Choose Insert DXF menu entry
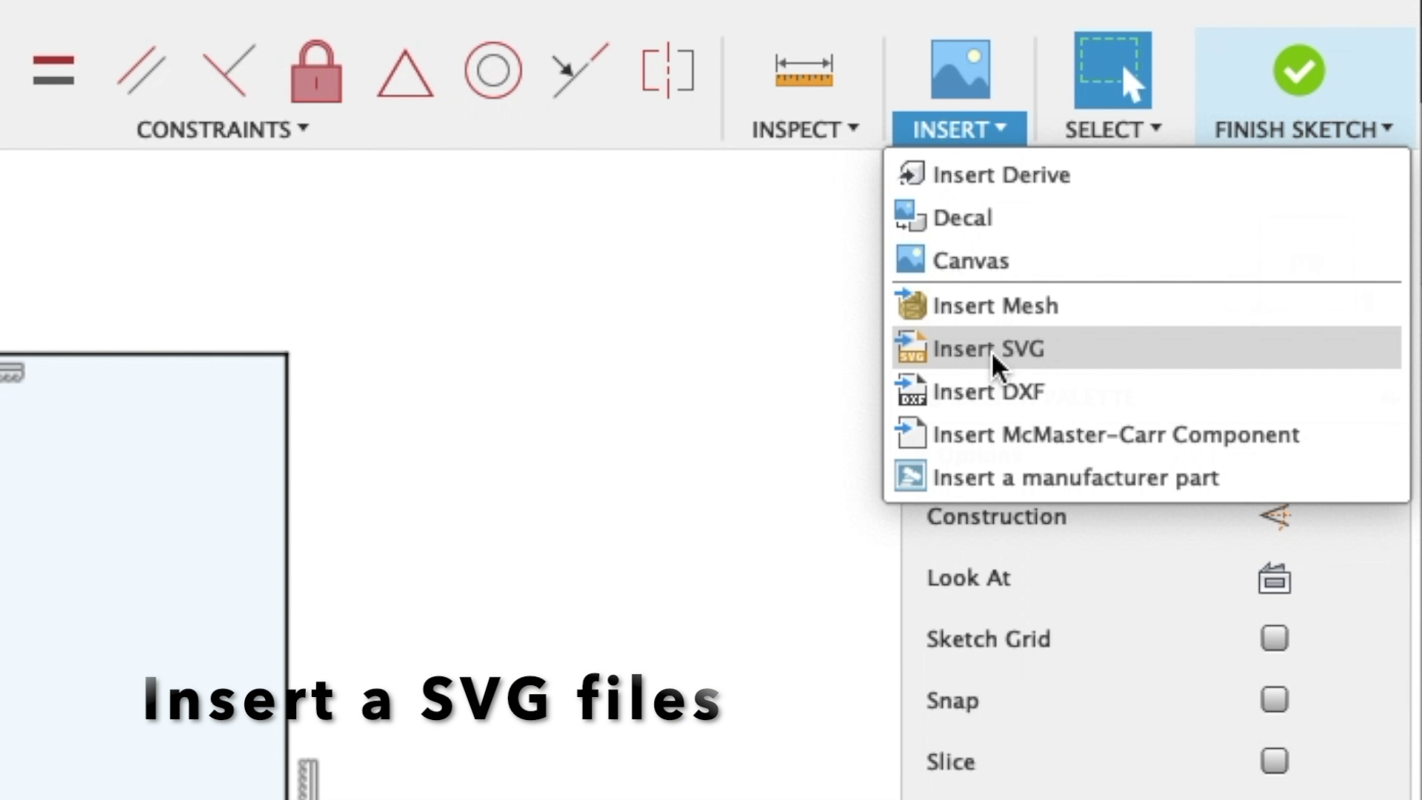This screenshot has width=1422, height=800. 988,391
